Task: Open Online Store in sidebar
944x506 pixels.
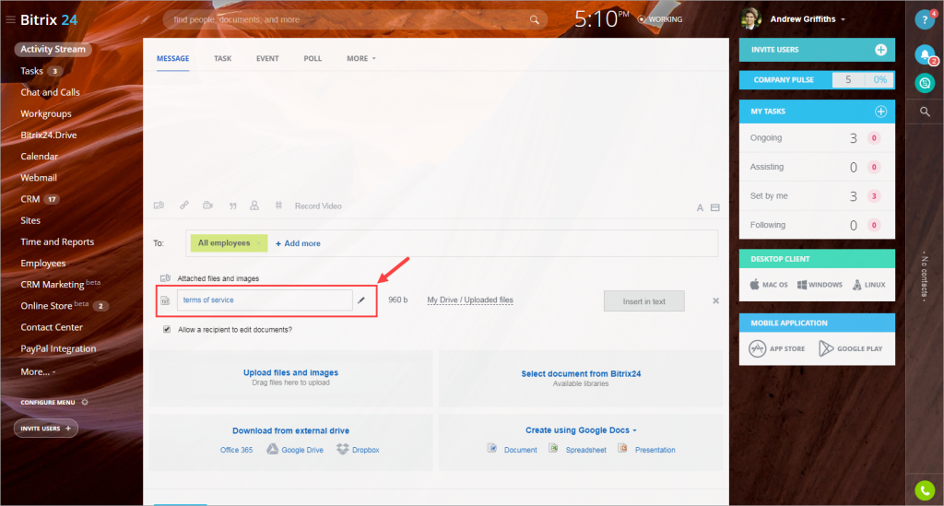Action: point(46,306)
